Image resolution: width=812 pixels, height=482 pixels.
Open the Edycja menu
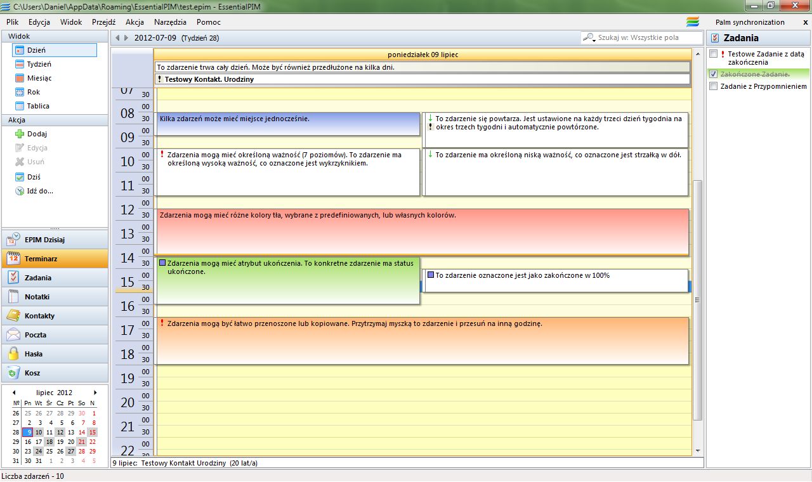[x=39, y=22]
